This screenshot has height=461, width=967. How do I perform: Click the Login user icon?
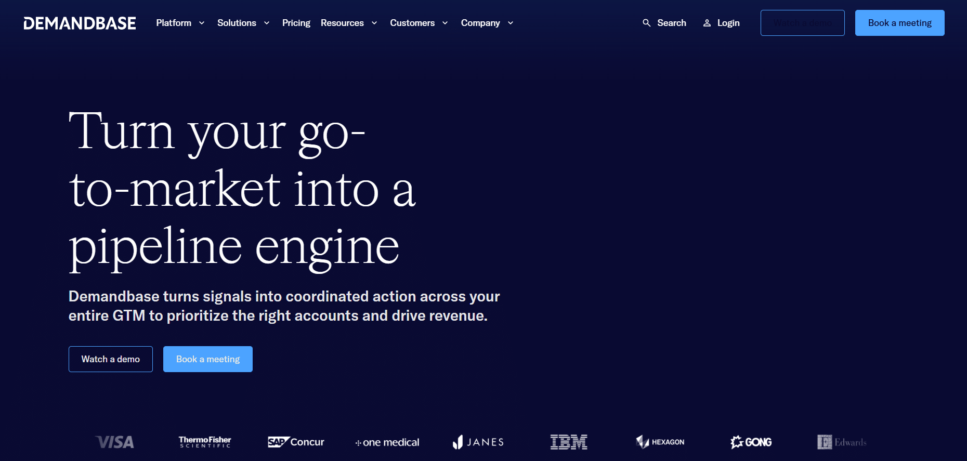(707, 23)
